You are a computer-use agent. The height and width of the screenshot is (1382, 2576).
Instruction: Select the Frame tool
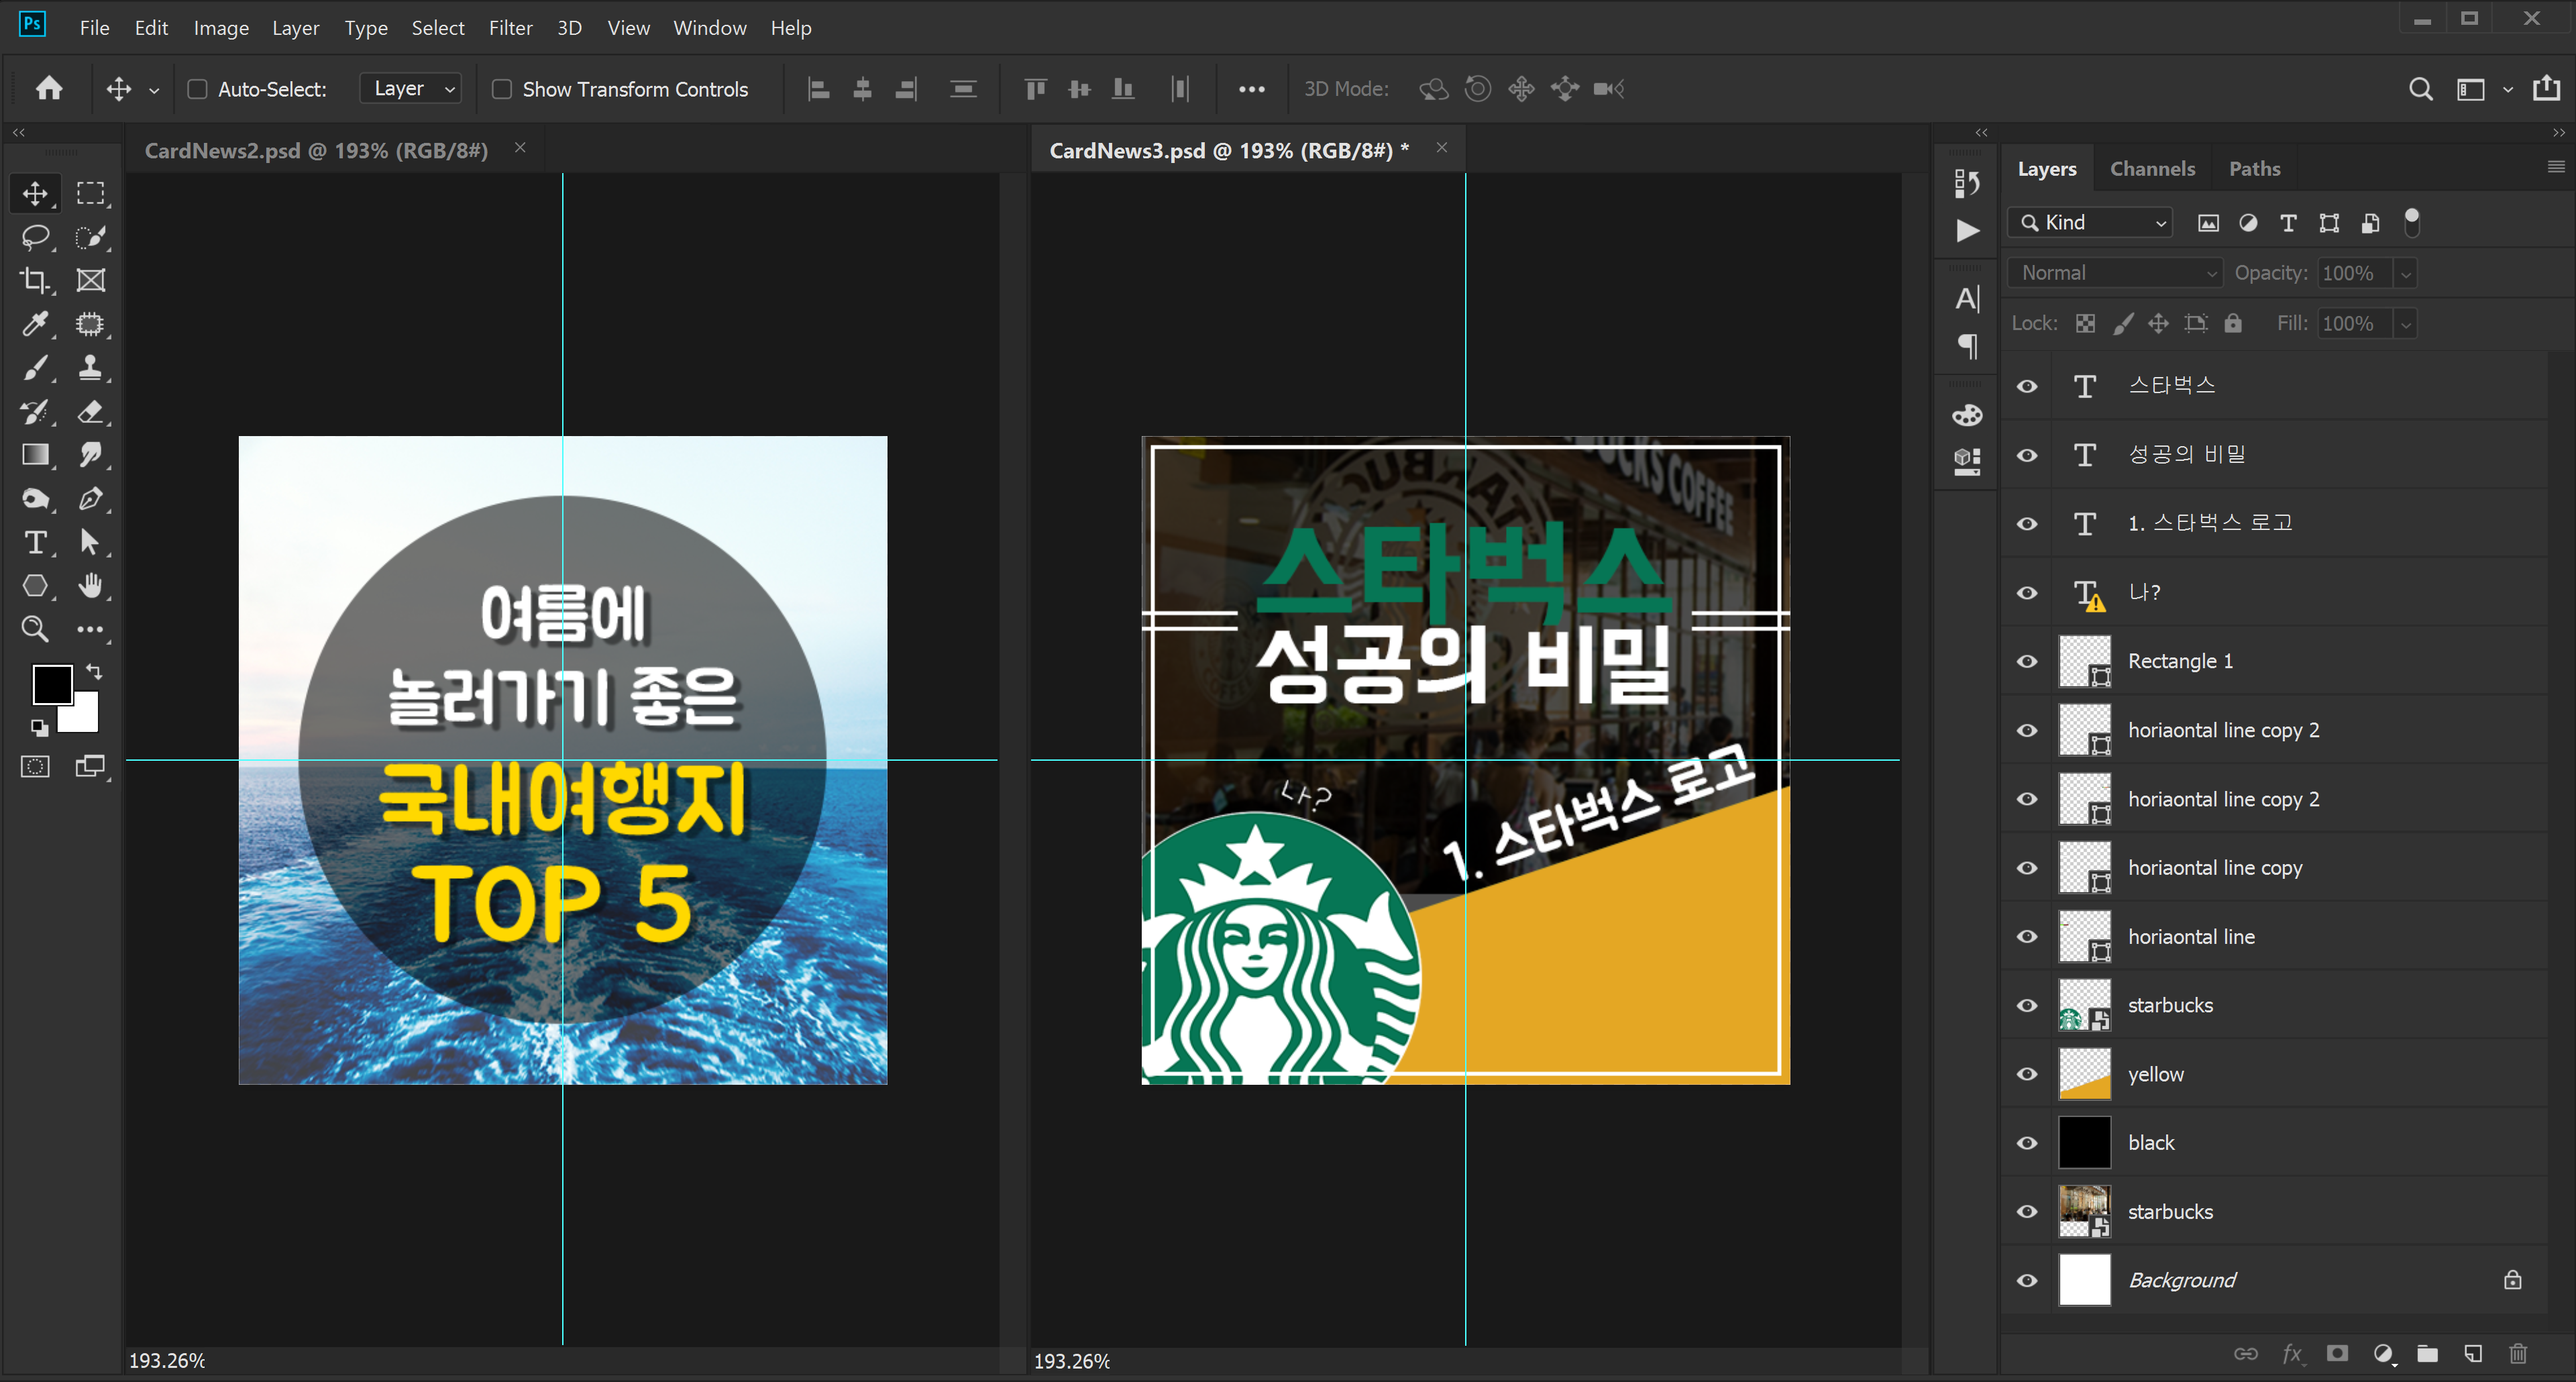coord(91,281)
